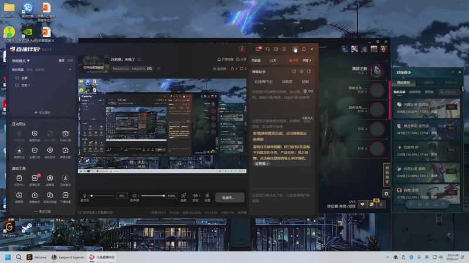Image resolution: width=469 pixels, height=263 pixels.
Task: Open the 钻粉助手 diamond fan icon
Action: pos(50,151)
